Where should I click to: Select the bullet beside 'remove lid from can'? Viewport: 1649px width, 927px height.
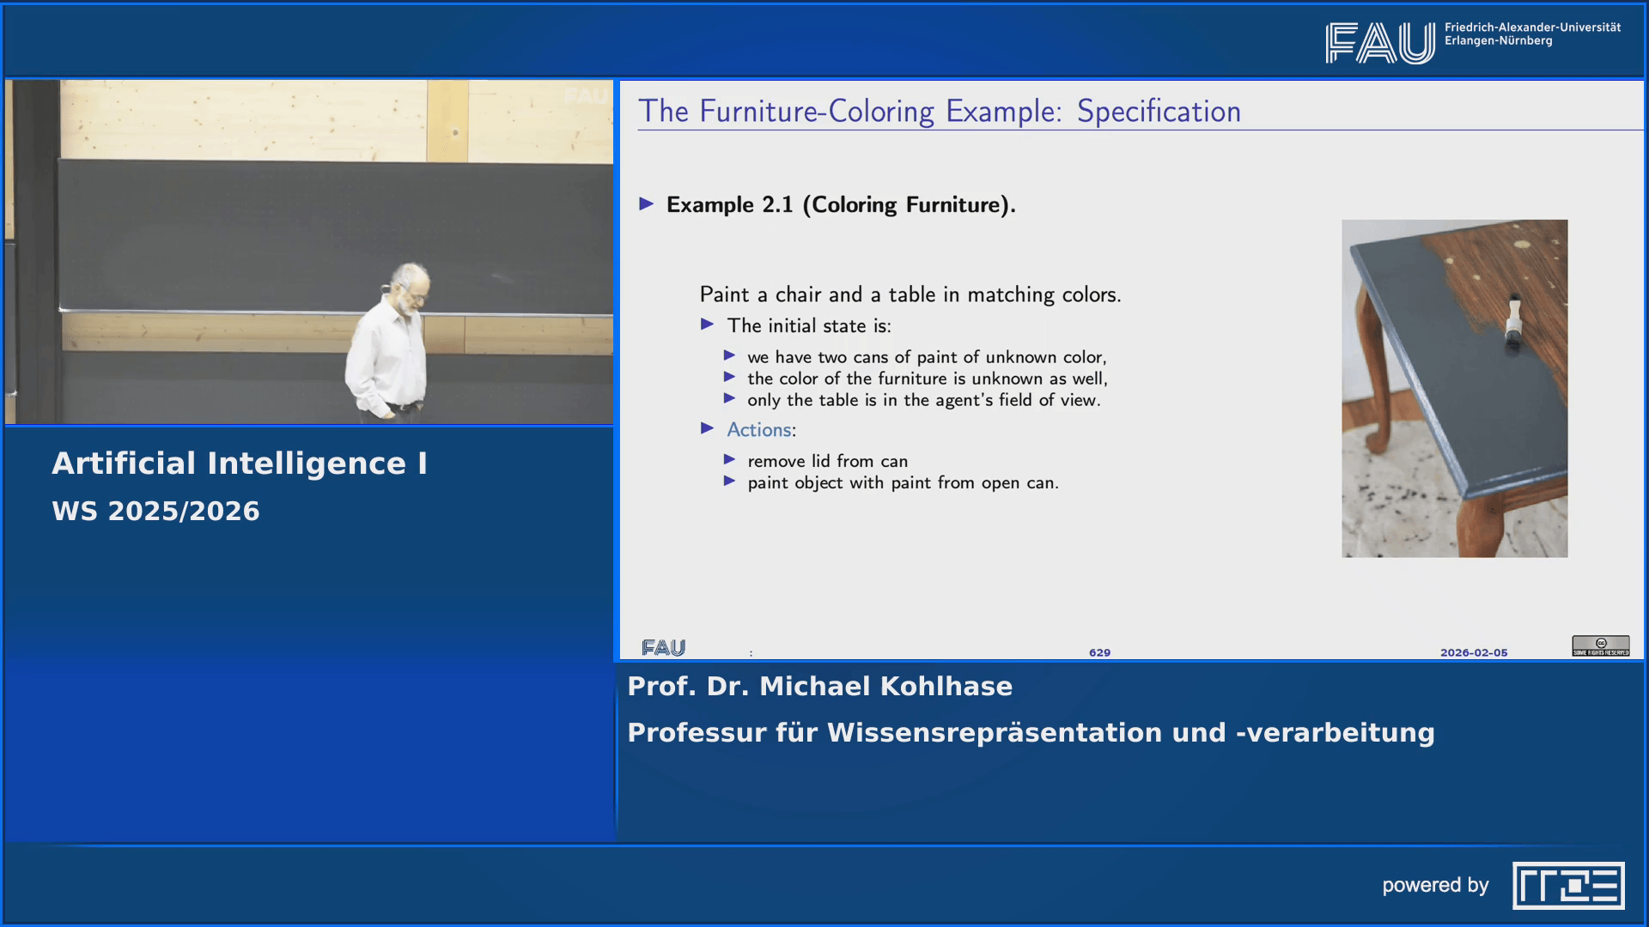point(731,461)
